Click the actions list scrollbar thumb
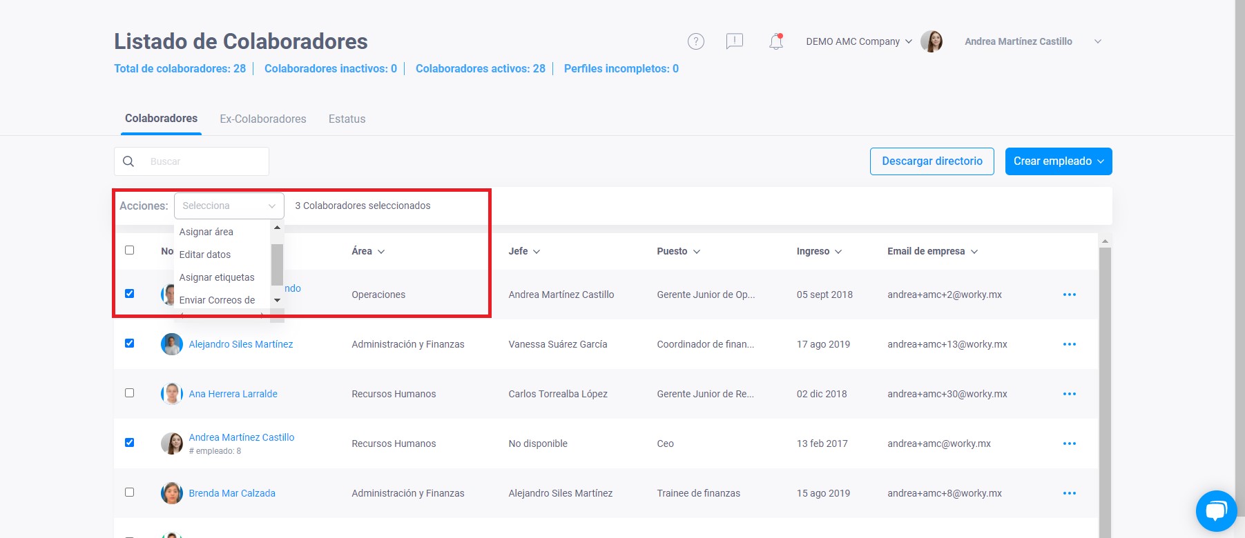The image size is (1245, 538). pyautogui.click(x=277, y=264)
